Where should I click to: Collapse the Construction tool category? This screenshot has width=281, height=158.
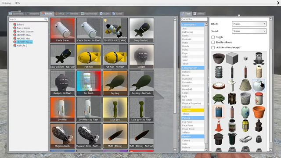[193, 68]
